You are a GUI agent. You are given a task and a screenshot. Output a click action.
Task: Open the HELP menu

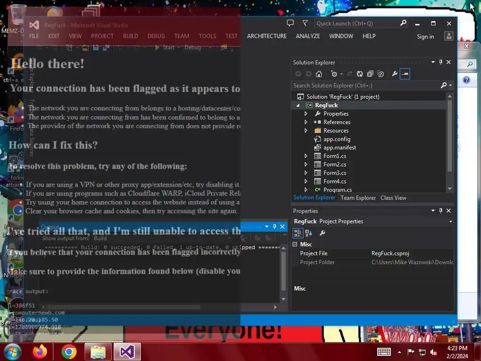(369, 36)
